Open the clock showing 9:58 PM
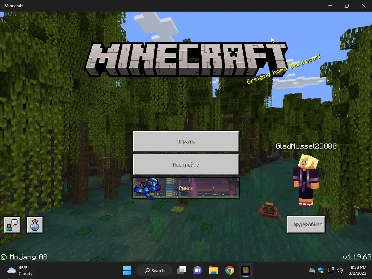 pyautogui.click(x=357, y=270)
